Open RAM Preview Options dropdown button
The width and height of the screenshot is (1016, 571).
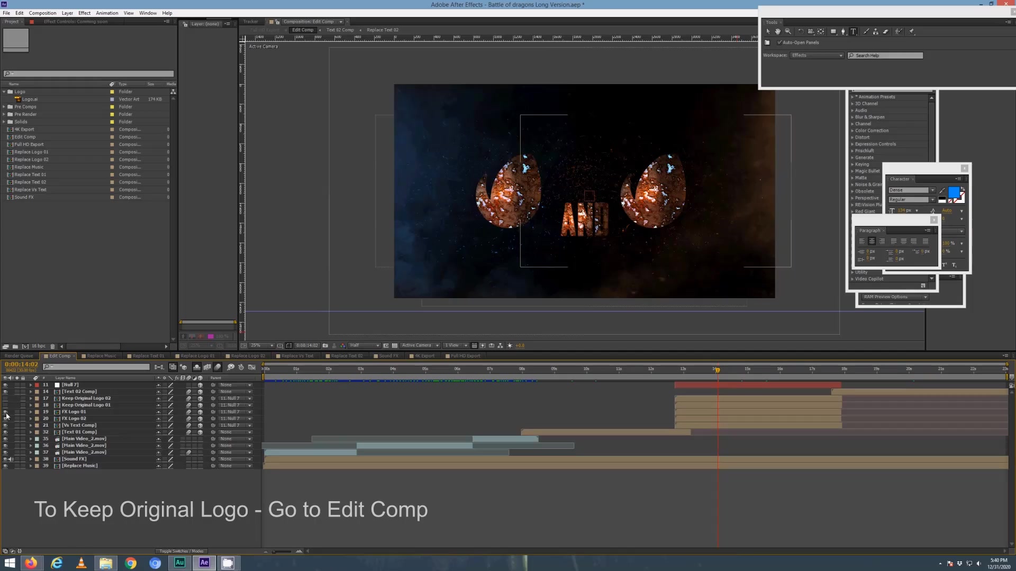click(x=895, y=297)
